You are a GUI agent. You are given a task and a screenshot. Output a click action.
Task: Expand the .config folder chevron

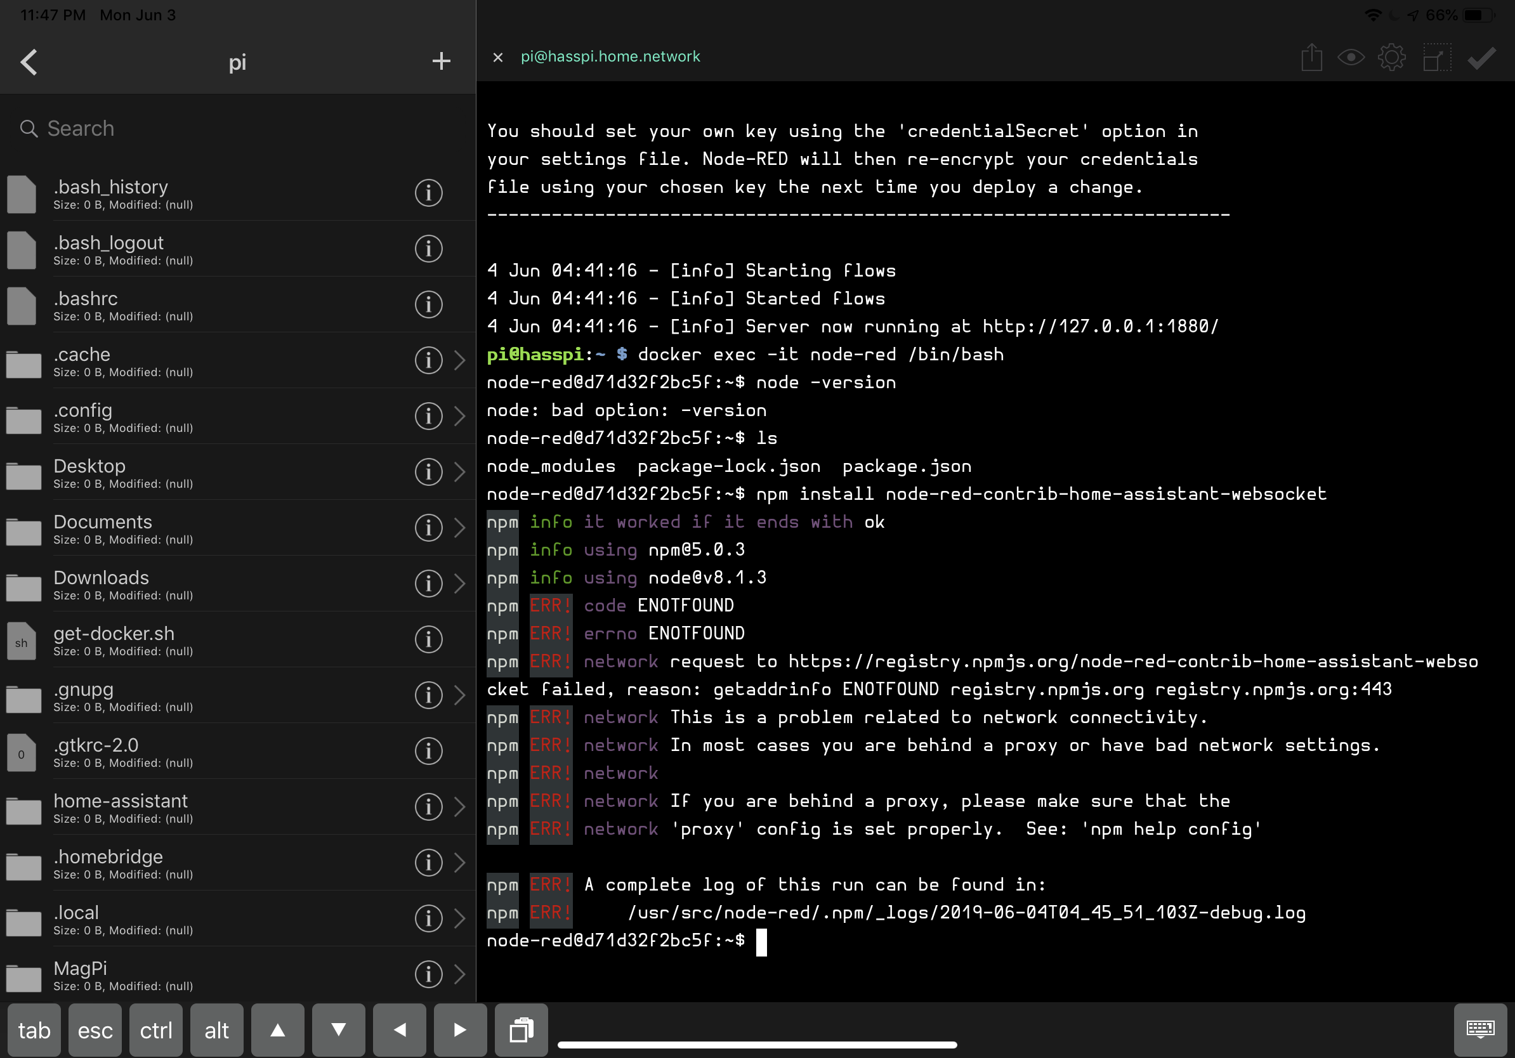(460, 416)
